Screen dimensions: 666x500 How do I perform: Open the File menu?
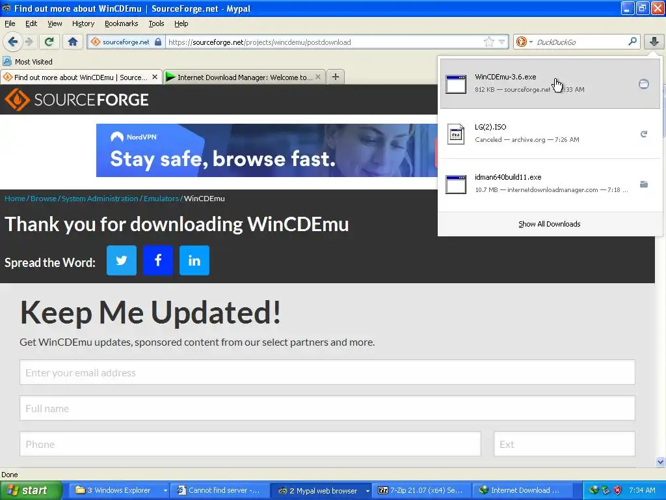10,23
